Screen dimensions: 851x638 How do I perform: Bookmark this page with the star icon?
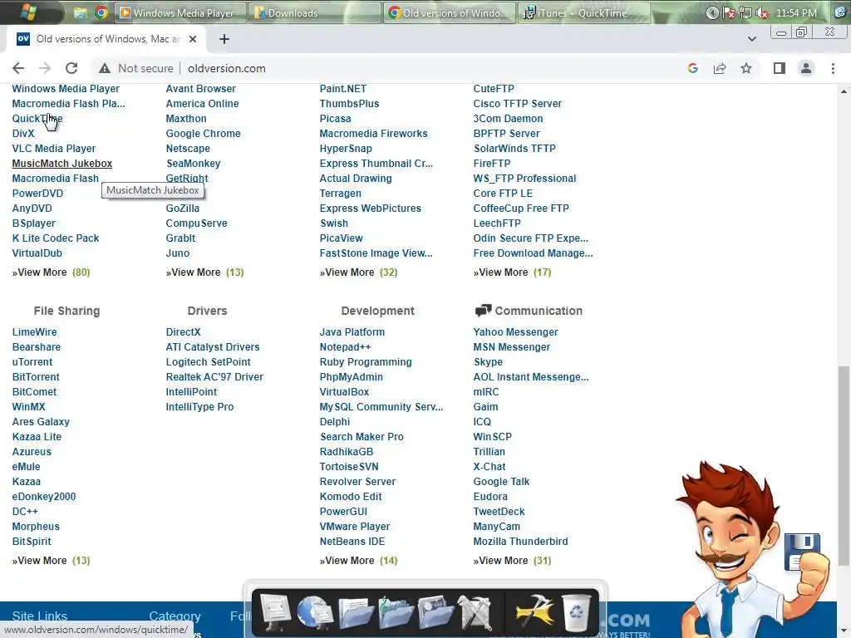746,68
